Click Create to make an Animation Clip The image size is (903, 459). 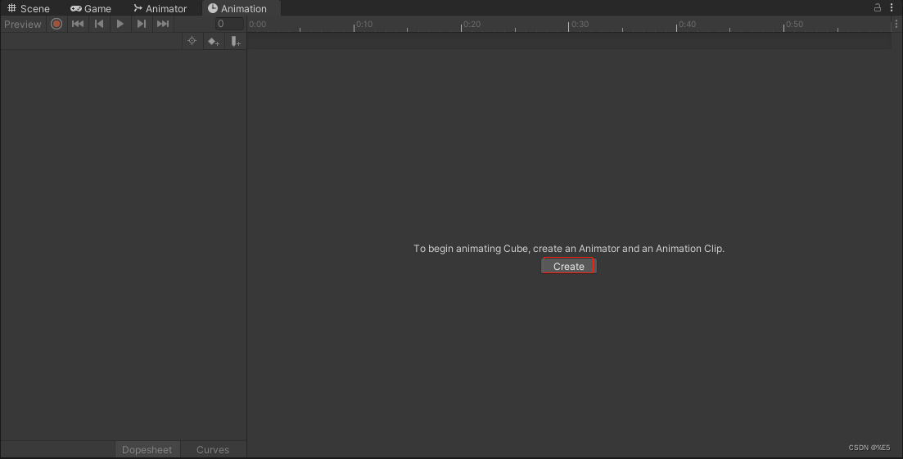[568, 266]
